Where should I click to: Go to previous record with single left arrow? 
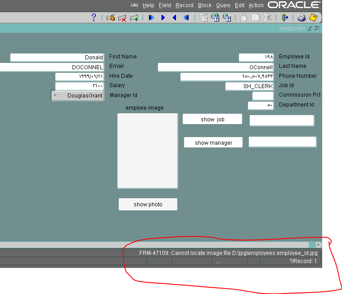coord(174,18)
